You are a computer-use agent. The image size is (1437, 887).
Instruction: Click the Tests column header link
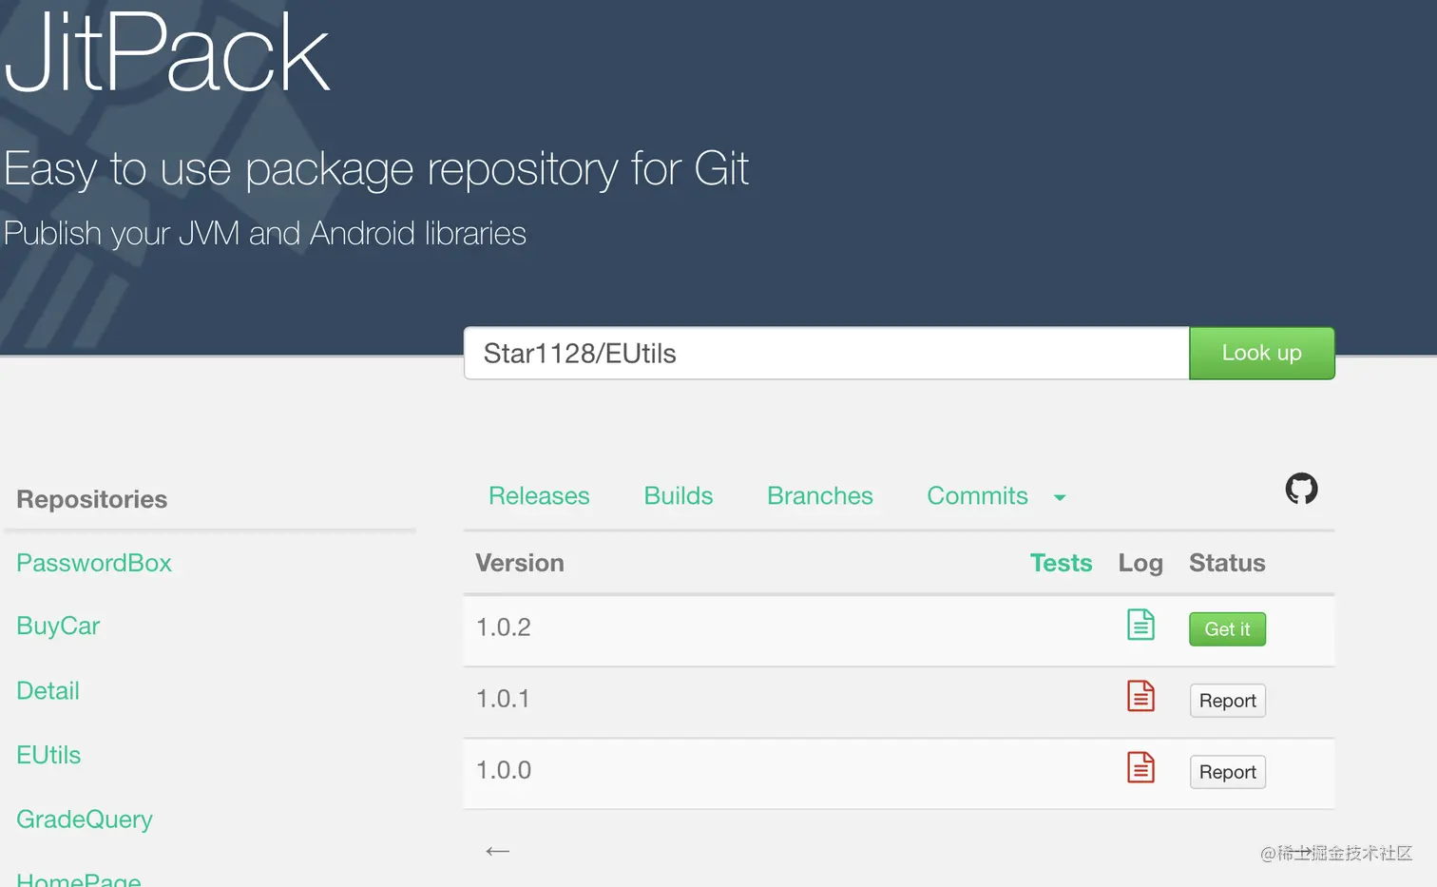tap(1061, 563)
